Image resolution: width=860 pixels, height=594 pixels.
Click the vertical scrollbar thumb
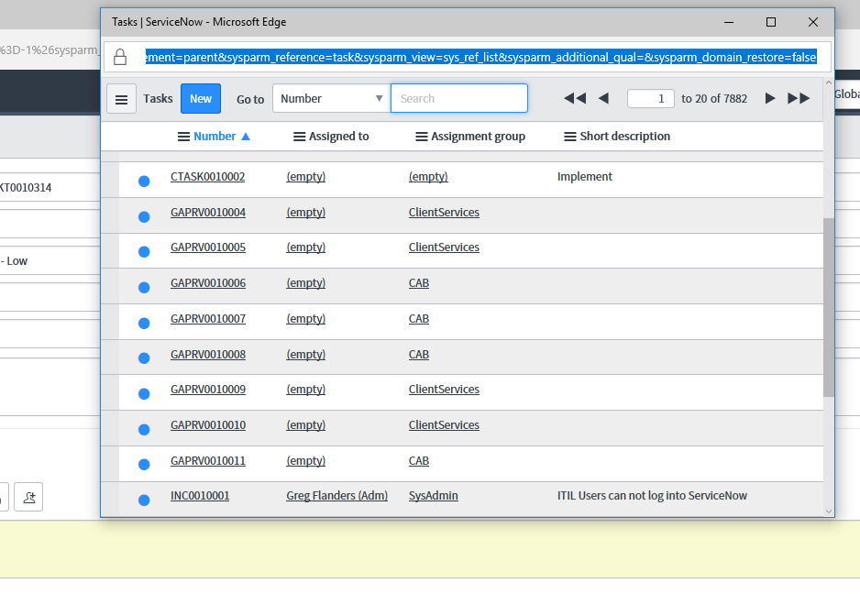pyautogui.click(x=828, y=307)
